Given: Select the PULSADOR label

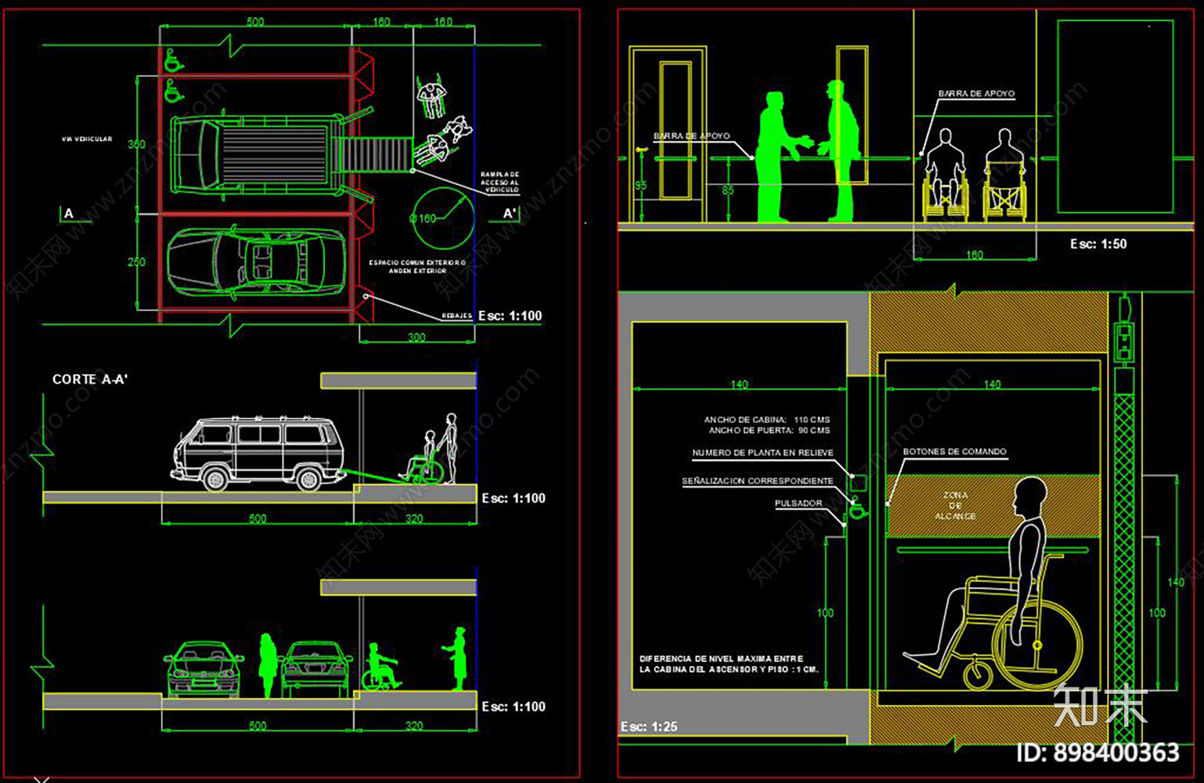Looking at the screenshot, I should [798, 503].
